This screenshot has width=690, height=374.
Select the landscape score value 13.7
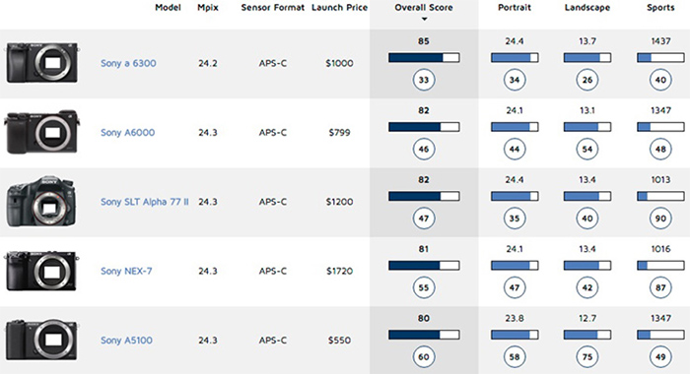(x=587, y=41)
